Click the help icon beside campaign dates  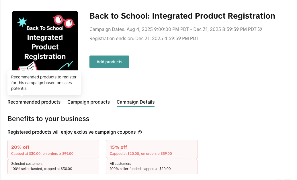point(260,29)
